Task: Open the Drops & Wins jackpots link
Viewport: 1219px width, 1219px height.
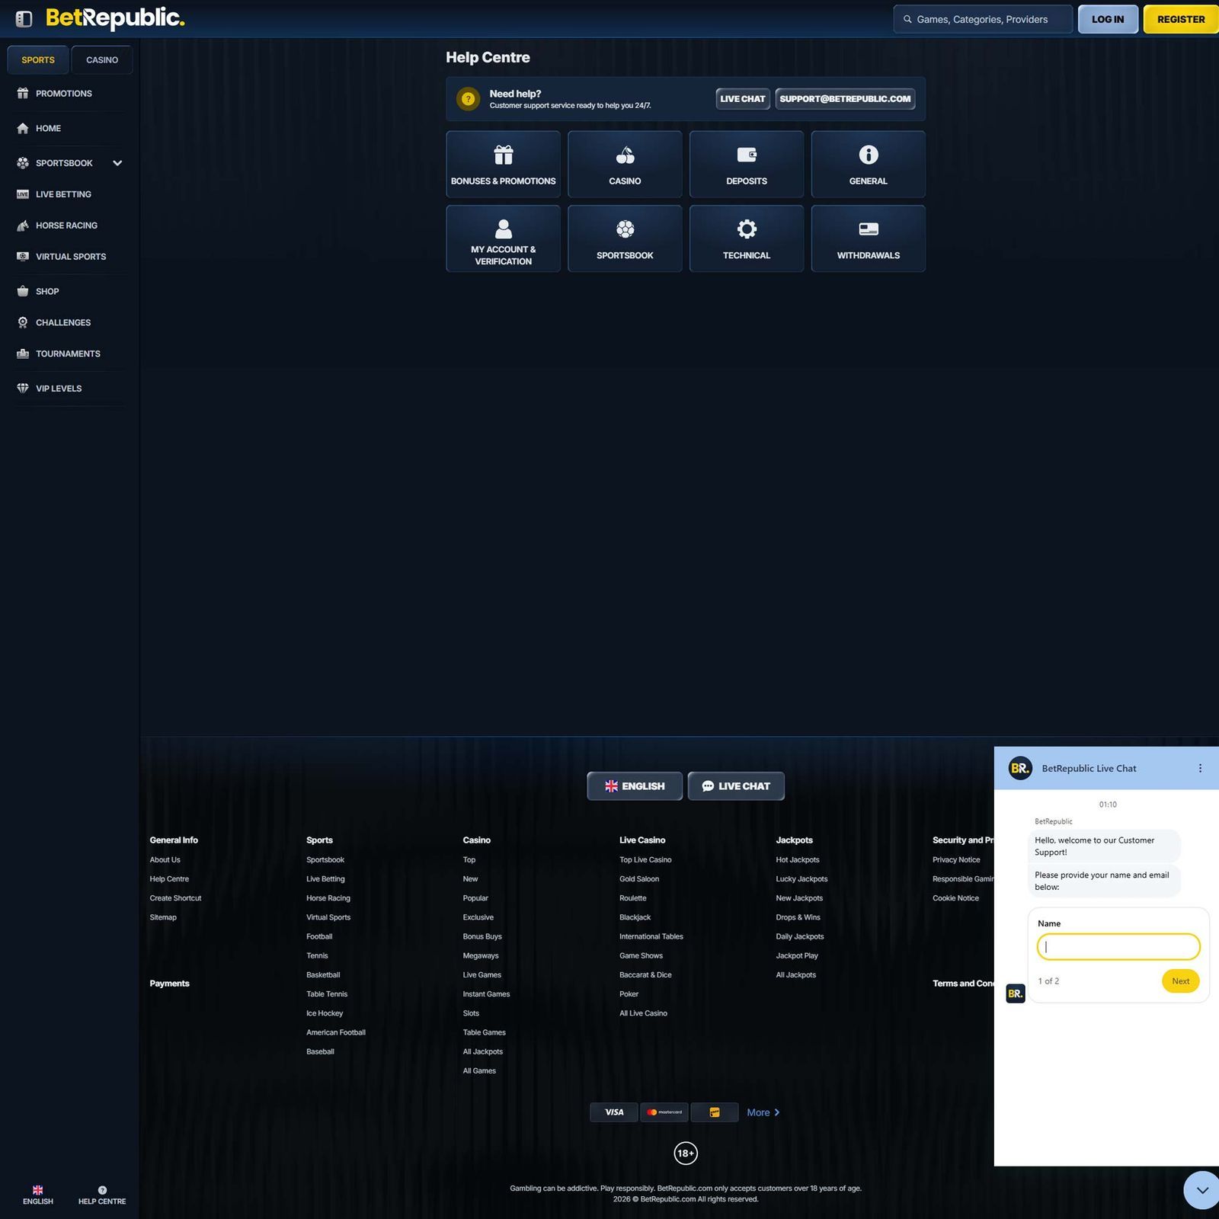Action: coord(798,917)
